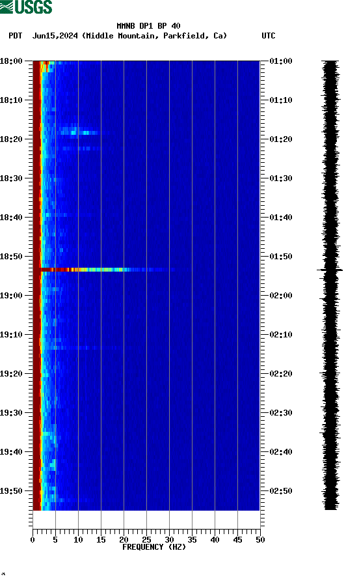
Task: Click the '02:40' UTC time label
Action: click(x=281, y=451)
